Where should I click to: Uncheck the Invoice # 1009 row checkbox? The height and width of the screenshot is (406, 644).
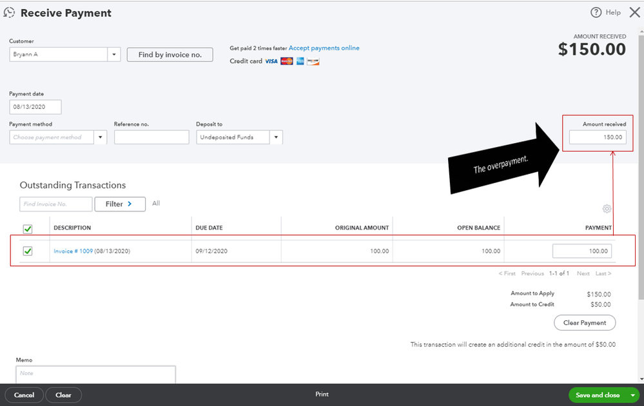(28, 251)
